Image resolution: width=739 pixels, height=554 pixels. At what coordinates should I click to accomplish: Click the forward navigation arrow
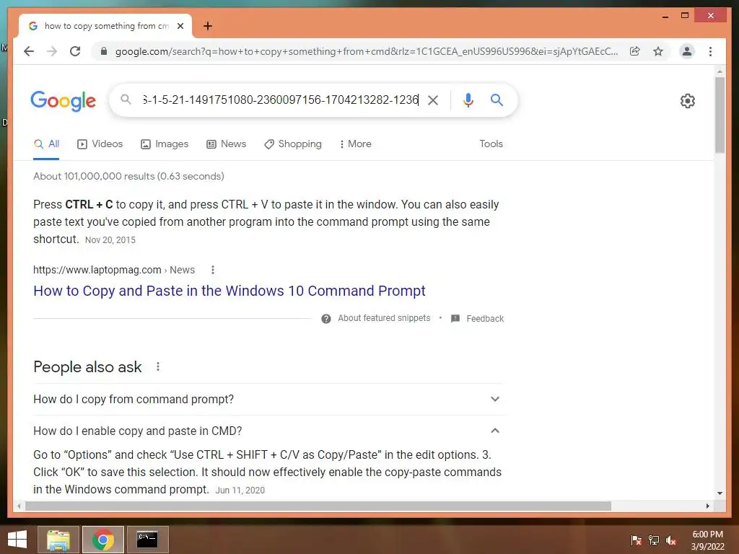coord(52,51)
